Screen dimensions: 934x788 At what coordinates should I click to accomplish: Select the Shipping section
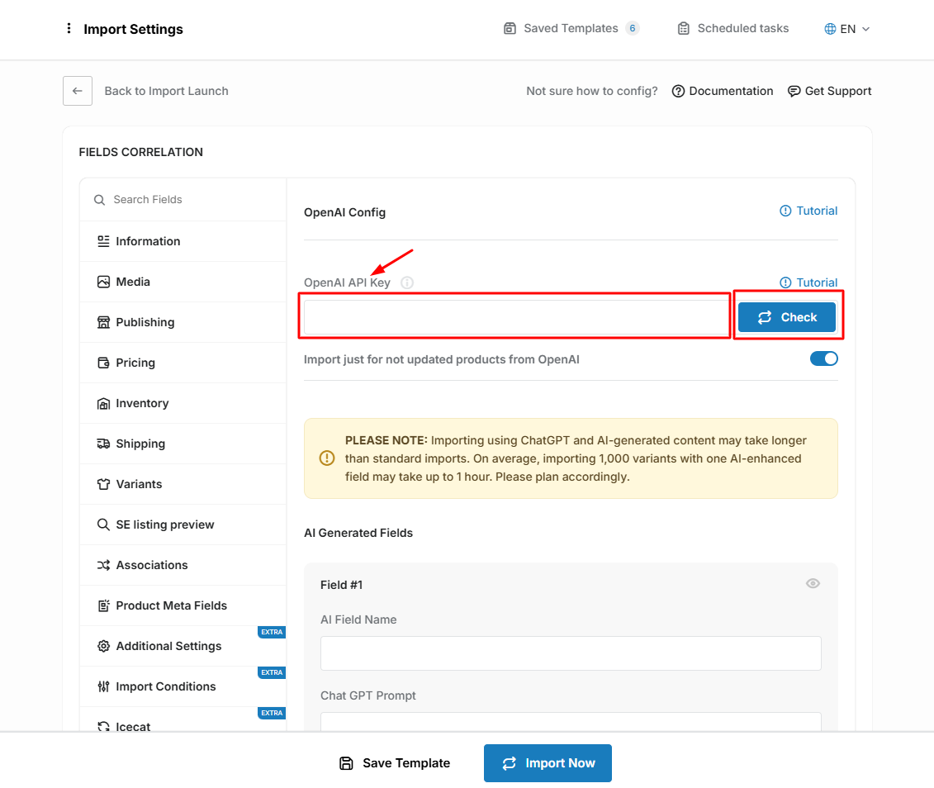(x=183, y=444)
